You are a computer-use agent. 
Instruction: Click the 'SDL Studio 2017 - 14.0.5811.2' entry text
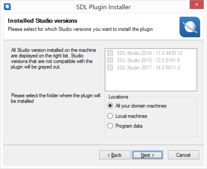pyautogui.click(x=148, y=68)
